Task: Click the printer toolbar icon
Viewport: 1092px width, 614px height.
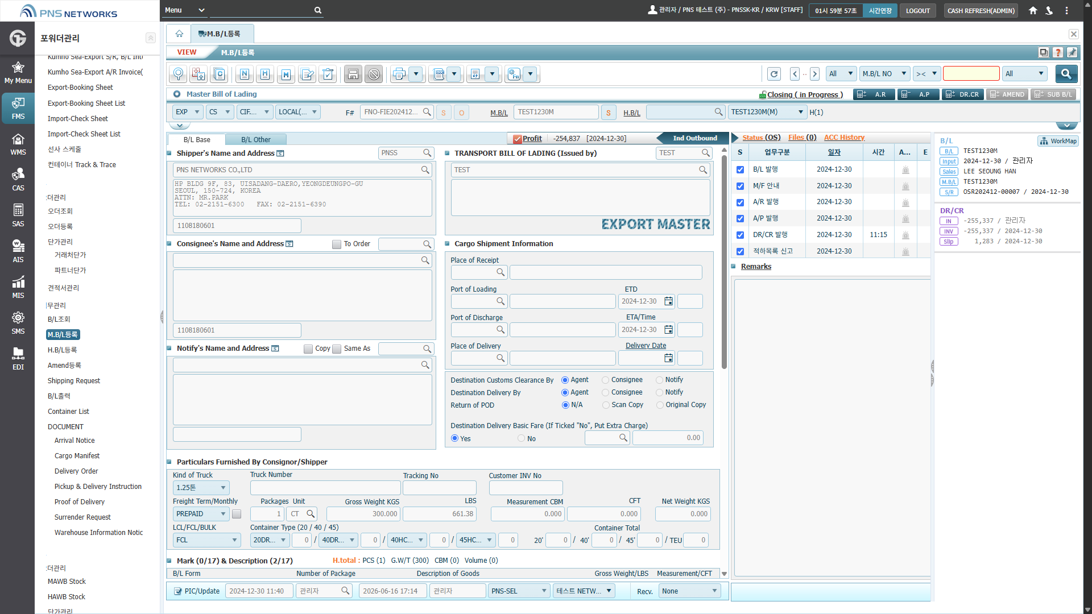Action: (x=399, y=74)
